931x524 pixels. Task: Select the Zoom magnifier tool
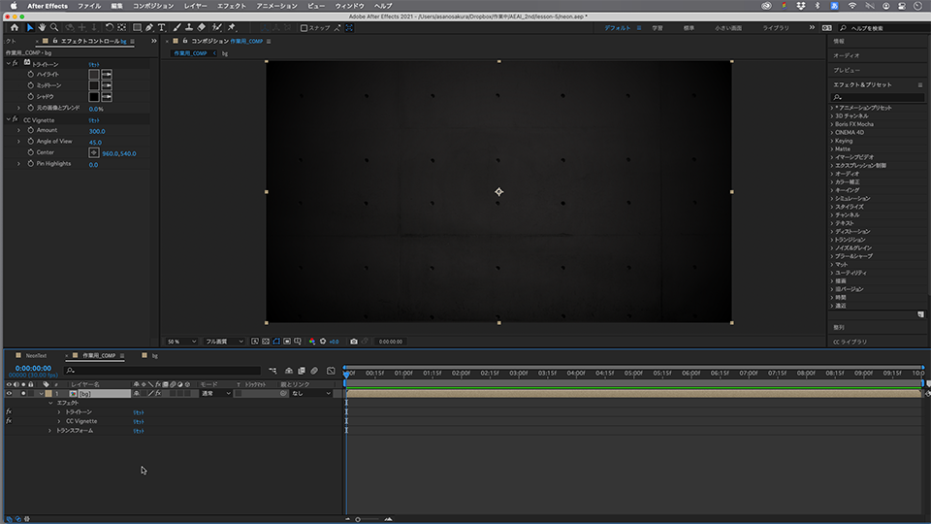click(x=53, y=27)
